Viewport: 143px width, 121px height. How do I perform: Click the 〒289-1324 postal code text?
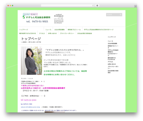pyautogui.click(x=27, y=79)
